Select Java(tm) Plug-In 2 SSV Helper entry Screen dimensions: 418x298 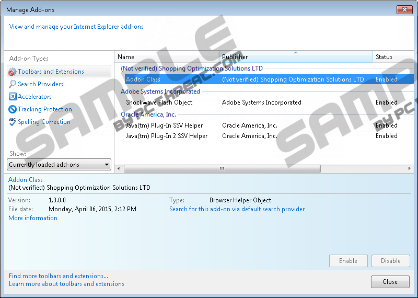point(166,136)
